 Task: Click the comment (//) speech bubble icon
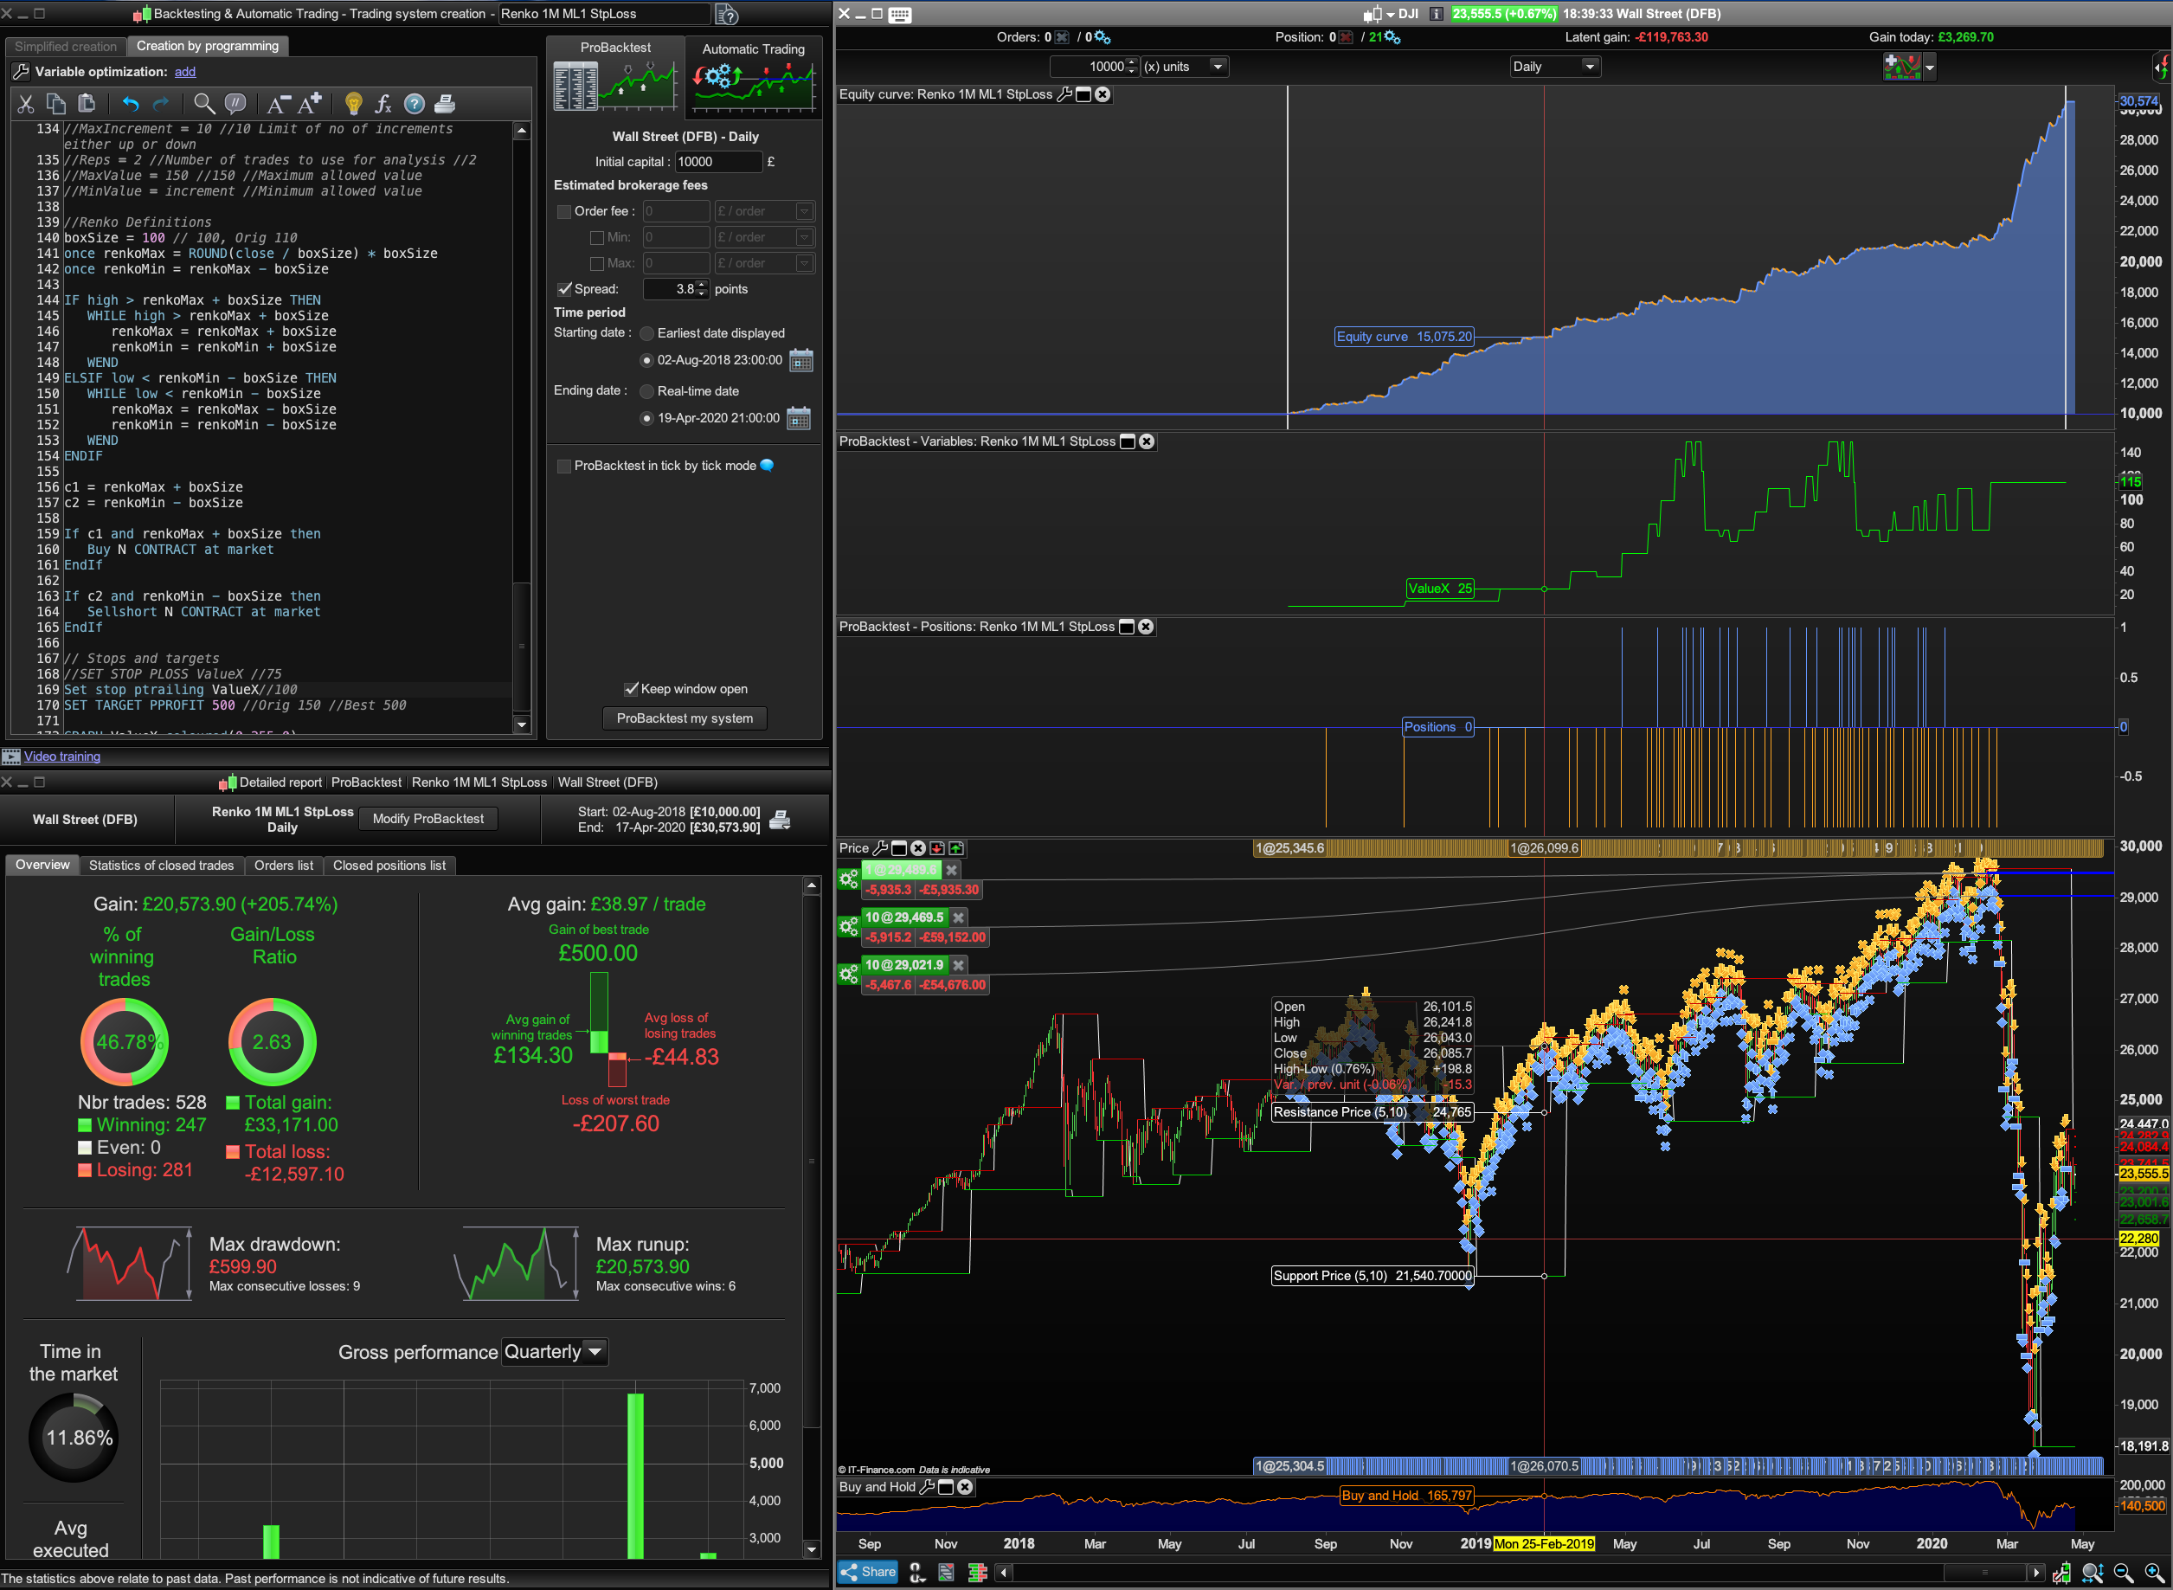click(x=235, y=104)
